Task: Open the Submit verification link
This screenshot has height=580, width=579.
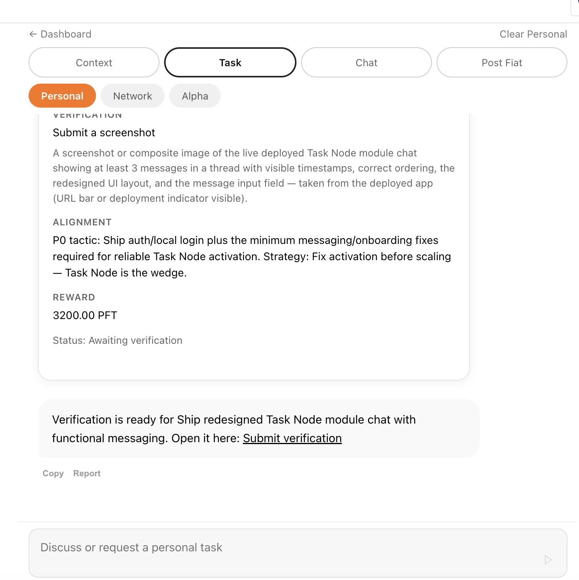Action: pyautogui.click(x=292, y=438)
